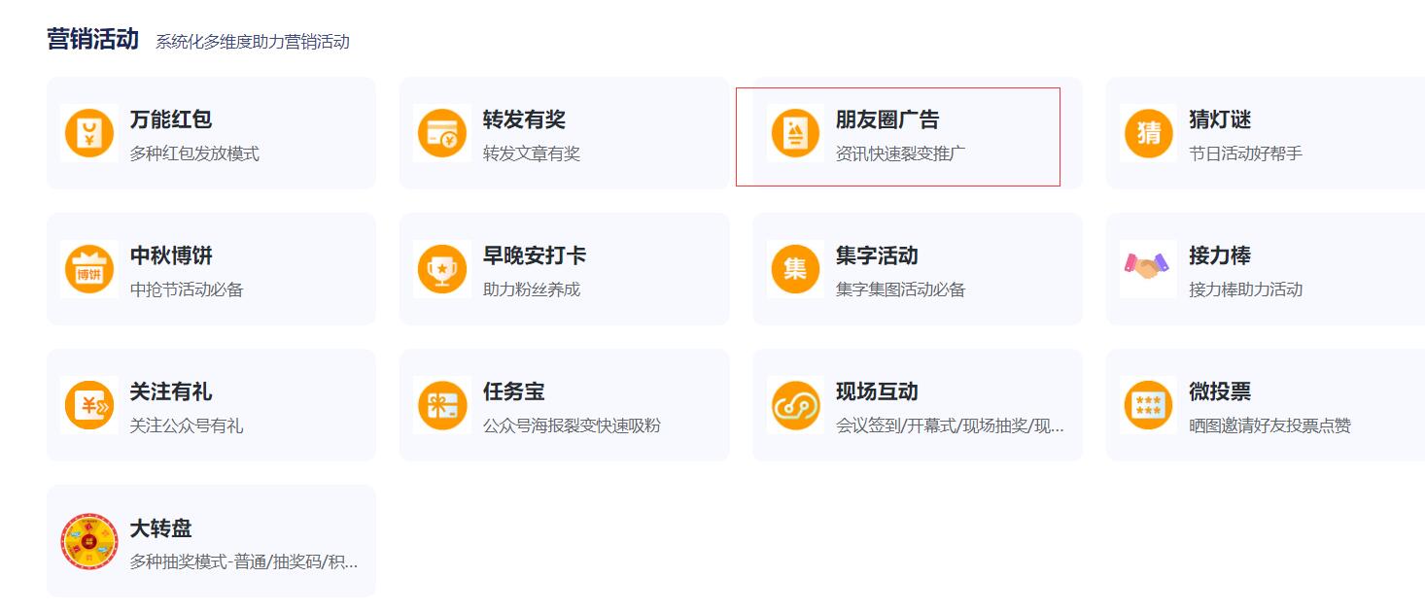Click the description 会议签到/开幕式/现场抽奖

click(950, 425)
